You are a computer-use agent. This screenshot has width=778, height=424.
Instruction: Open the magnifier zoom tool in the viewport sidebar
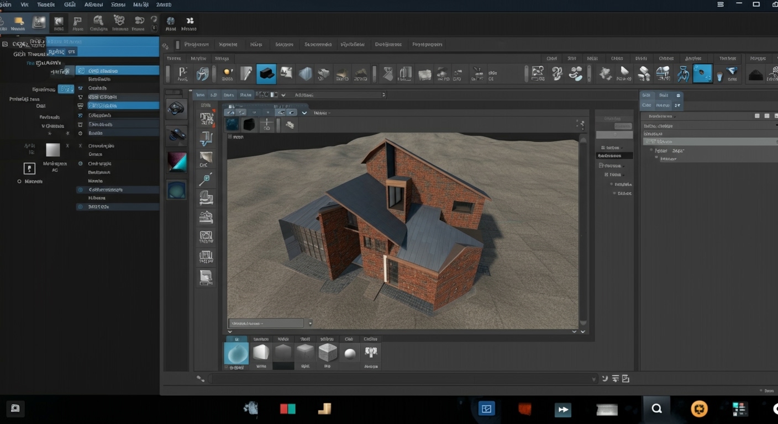click(206, 178)
